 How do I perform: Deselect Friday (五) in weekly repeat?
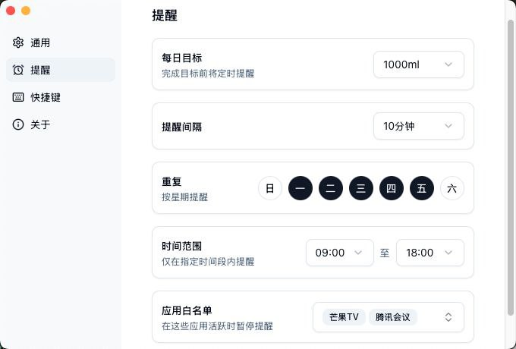pos(422,188)
